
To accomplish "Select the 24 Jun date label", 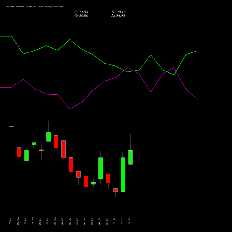I will coord(32,221).
